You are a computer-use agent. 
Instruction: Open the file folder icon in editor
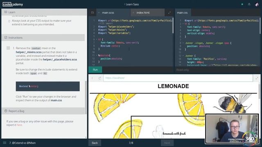pyautogui.click(x=93, y=13)
